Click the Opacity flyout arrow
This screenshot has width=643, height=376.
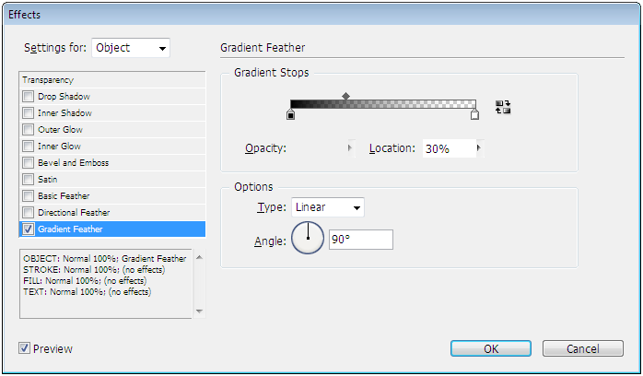click(x=350, y=148)
